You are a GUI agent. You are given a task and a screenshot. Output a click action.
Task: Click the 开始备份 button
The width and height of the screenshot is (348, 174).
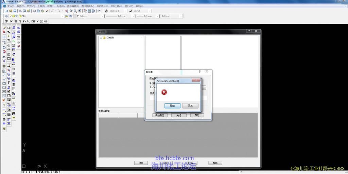click(x=160, y=115)
